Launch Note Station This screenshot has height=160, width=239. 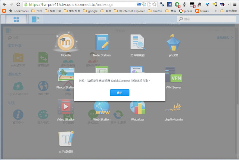click(x=102, y=45)
